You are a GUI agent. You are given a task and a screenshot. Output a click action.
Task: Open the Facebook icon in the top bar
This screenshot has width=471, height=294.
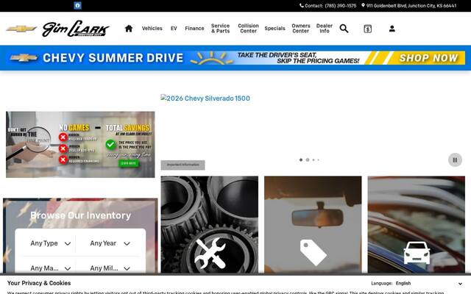[77, 5]
